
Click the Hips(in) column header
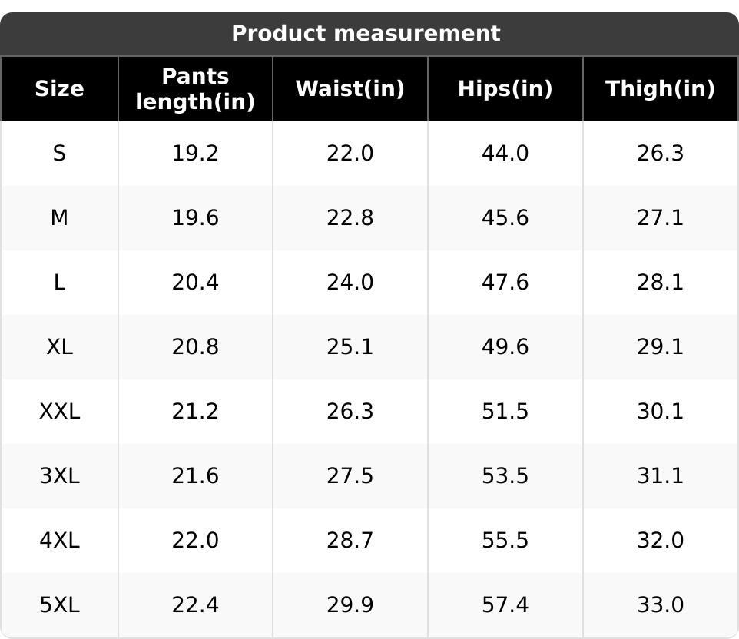[x=505, y=89]
